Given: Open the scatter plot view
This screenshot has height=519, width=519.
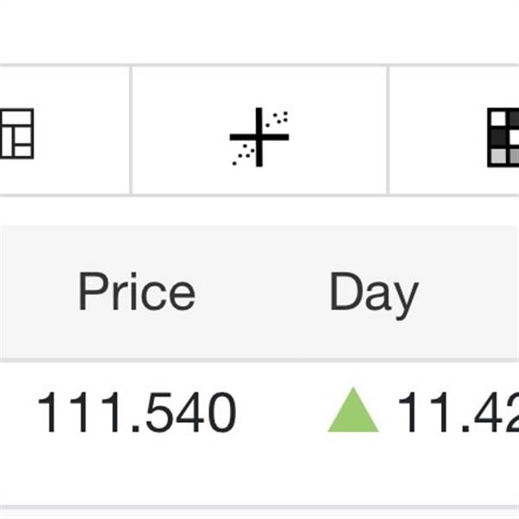Looking at the screenshot, I should pos(259,130).
